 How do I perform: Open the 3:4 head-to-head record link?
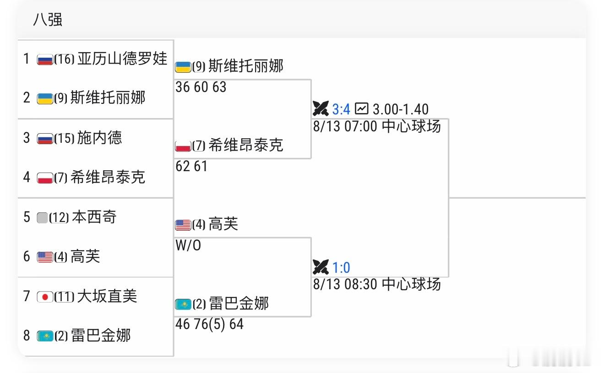341,109
